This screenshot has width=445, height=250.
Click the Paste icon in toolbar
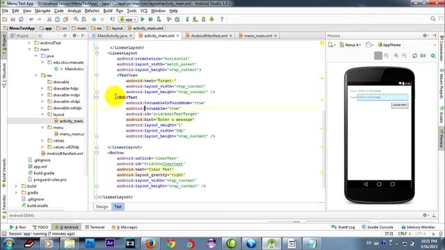pos(65,19)
